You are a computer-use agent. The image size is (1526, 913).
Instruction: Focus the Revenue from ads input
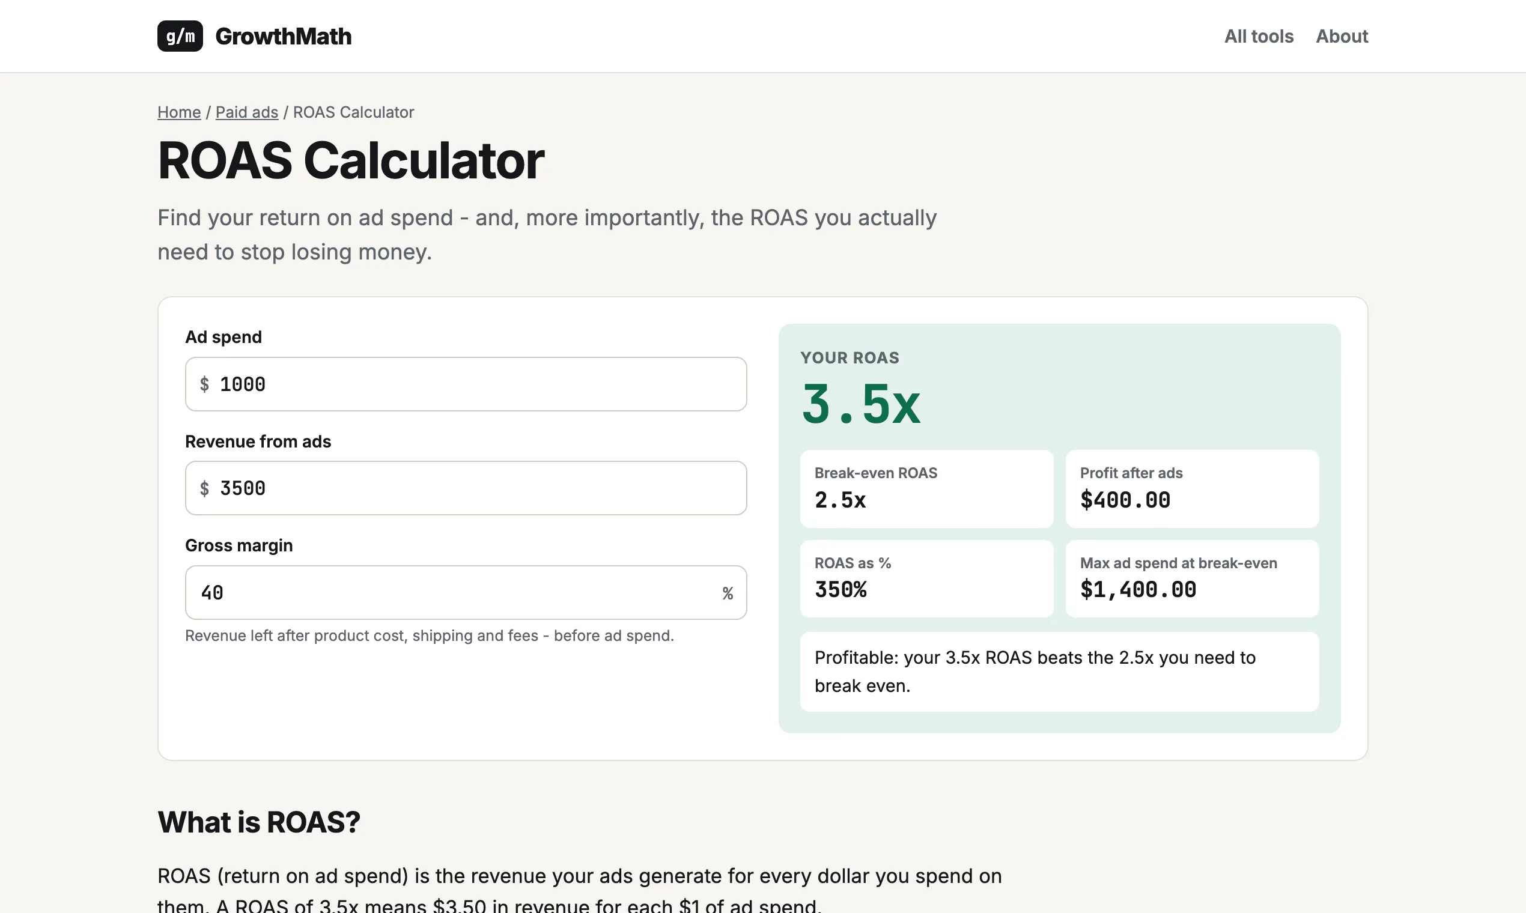pos(466,488)
